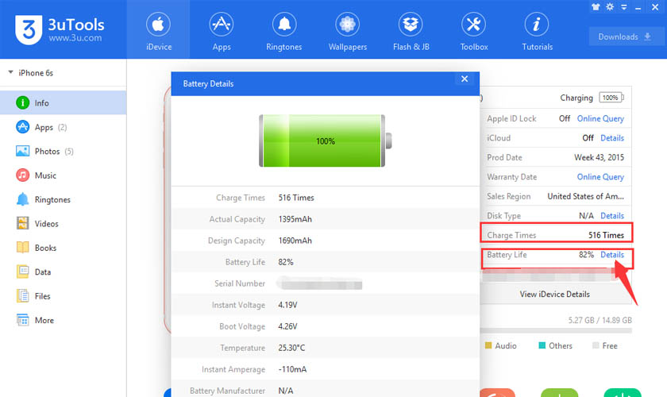This screenshot has width=667, height=397.
Task: Click Apple ID Lock Online Query
Action: tap(600, 118)
